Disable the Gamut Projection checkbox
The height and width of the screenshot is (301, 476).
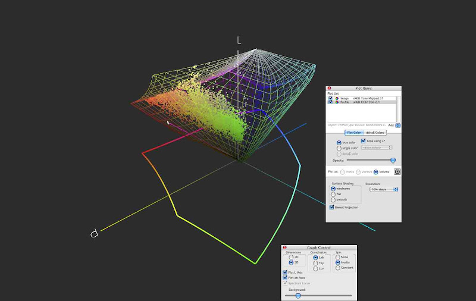pos(331,207)
